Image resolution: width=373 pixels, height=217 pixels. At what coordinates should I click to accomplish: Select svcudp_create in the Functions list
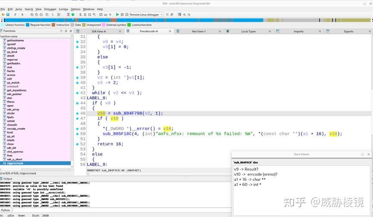[16, 129]
